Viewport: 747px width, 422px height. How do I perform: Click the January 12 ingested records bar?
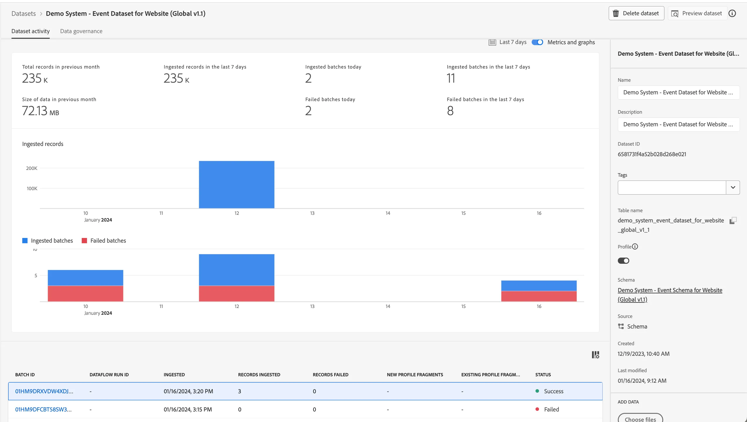[x=237, y=185]
